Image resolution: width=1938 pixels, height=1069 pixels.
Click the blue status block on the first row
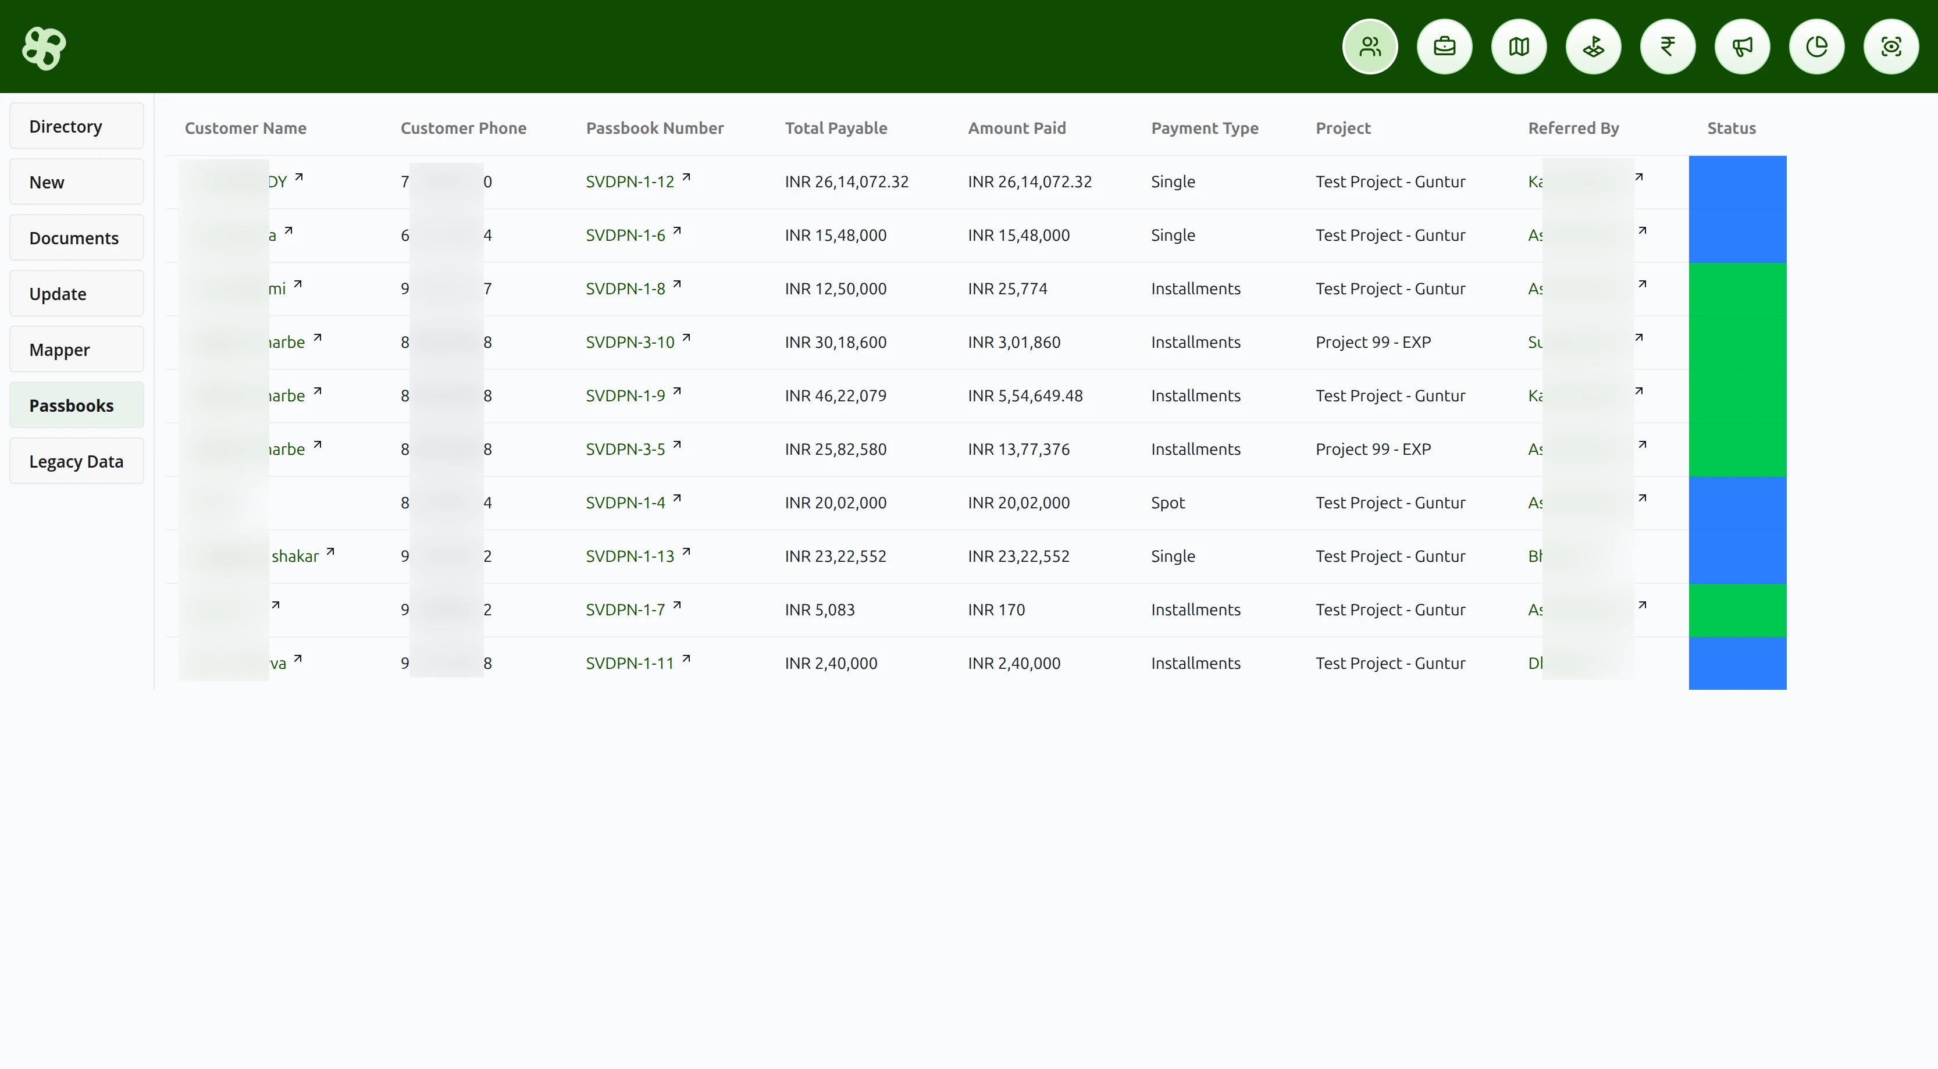(1738, 181)
